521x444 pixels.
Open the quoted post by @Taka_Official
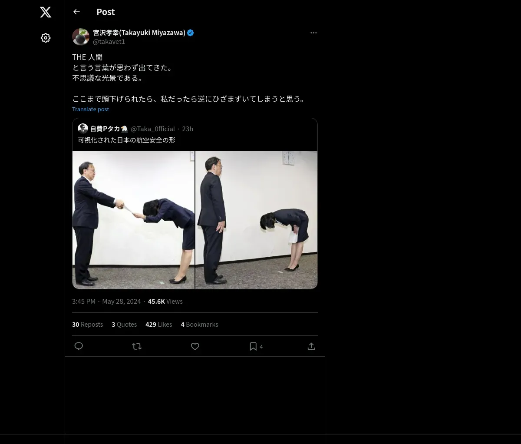(x=195, y=135)
